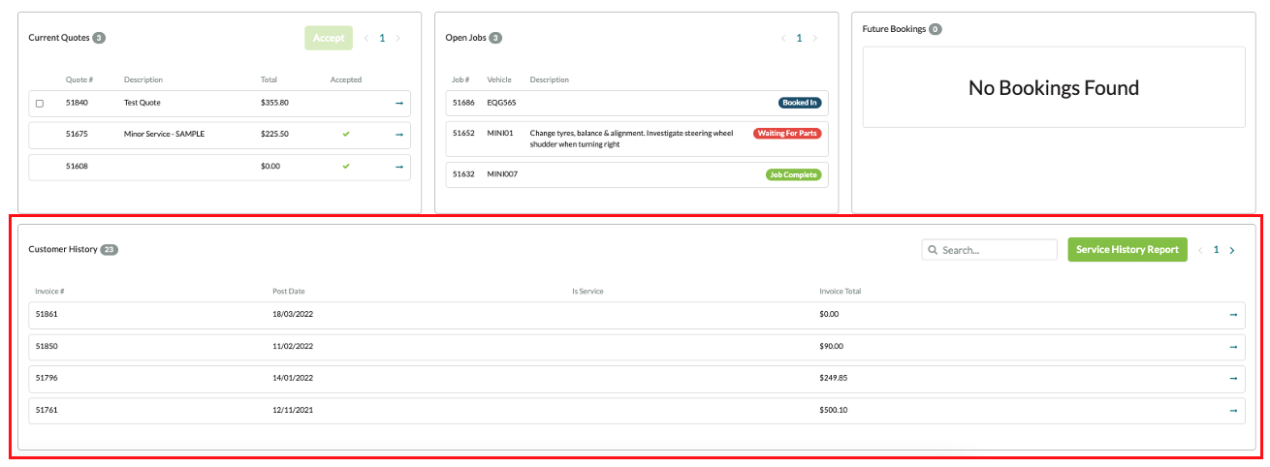Go to next page in Current Quotes
The width and height of the screenshot is (1270, 467).
[397, 38]
